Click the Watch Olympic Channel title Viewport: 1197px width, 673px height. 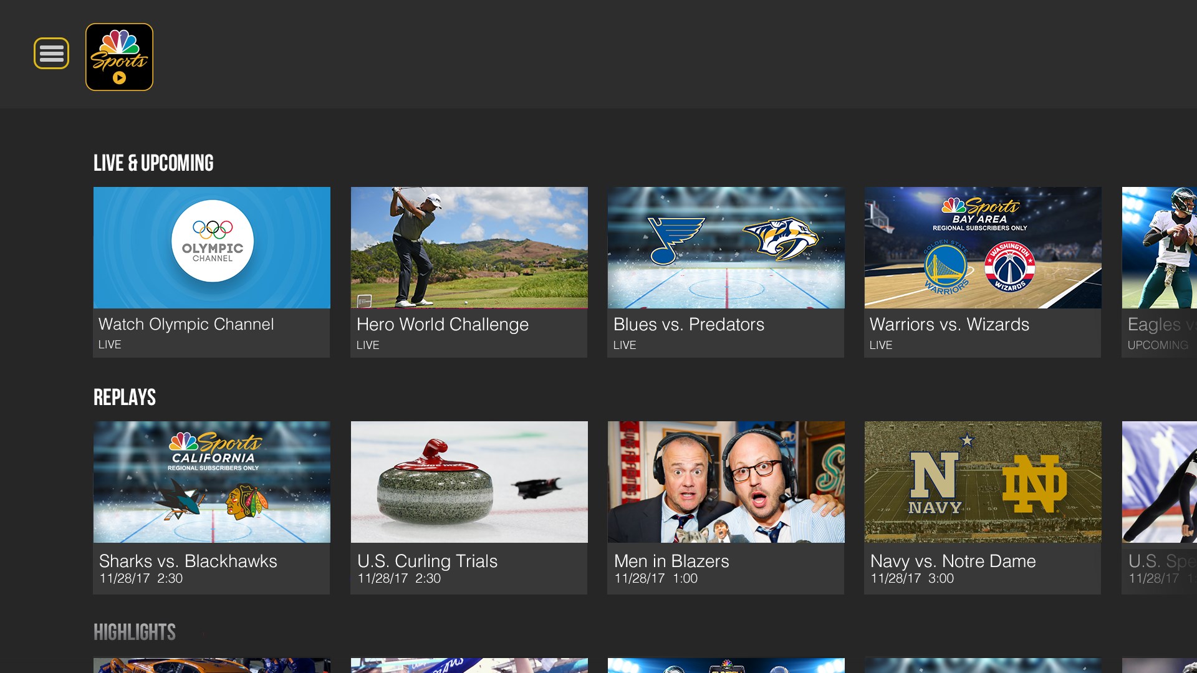[x=186, y=325]
